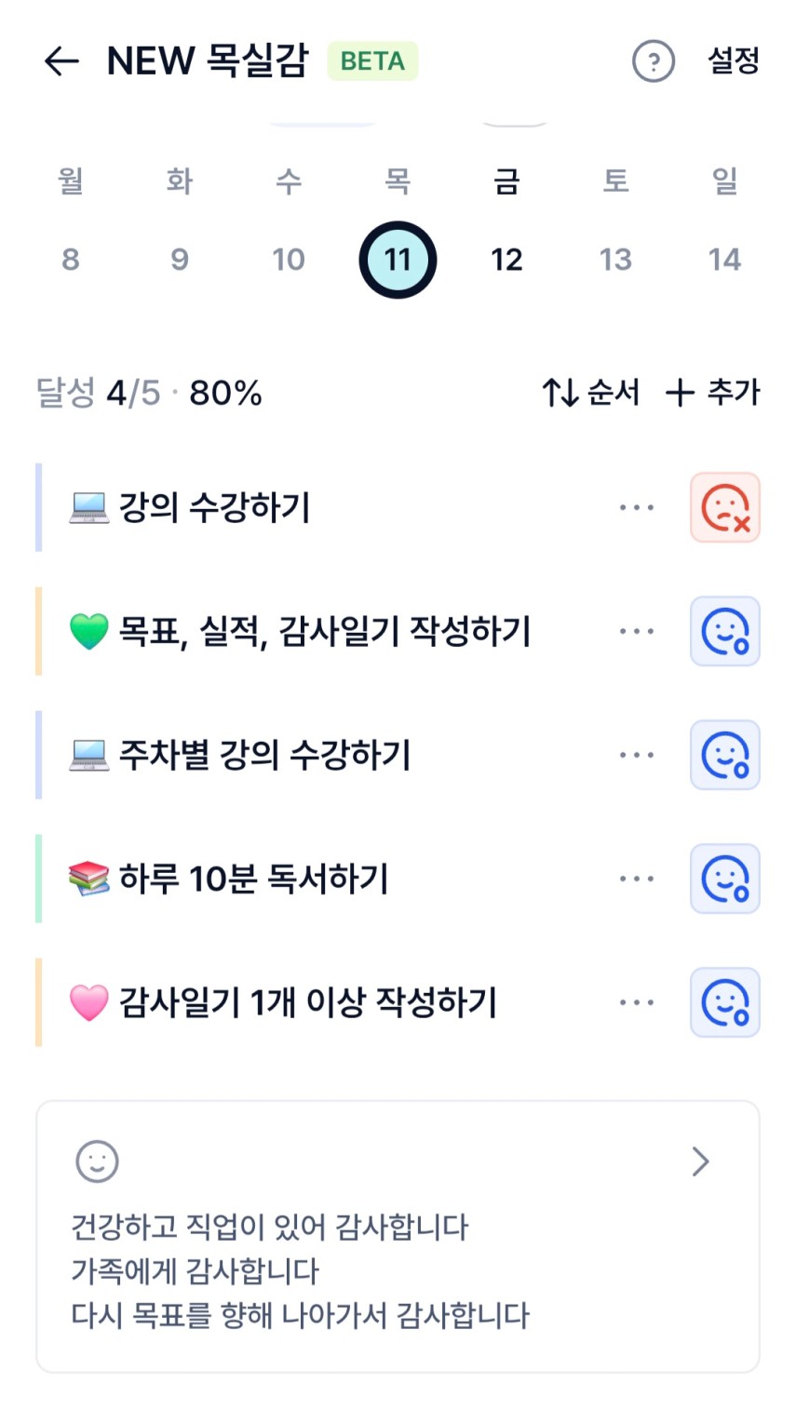Viewport: 796px width, 1410px height.
Task: Open three-dot menu for 하루 10분 독서하기
Action: pos(637,879)
